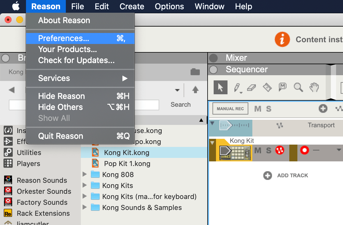Open the Options menu
Viewport: 343px width, 225px height.
click(x=169, y=6)
